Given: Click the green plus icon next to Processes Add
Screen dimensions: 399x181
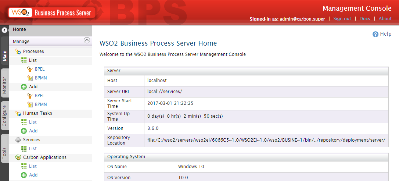Looking at the screenshot, I should [x=24, y=87].
